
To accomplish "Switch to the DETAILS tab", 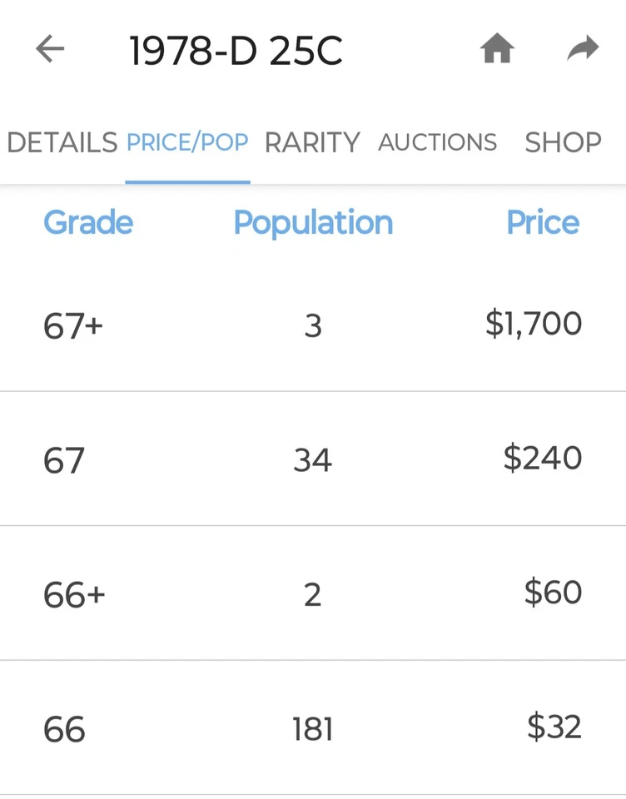I will coord(62,143).
